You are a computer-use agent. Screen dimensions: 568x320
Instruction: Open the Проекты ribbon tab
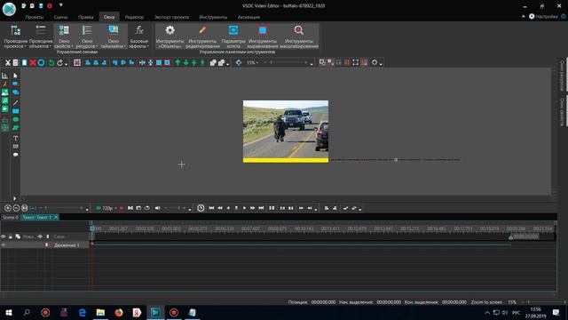(x=35, y=17)
